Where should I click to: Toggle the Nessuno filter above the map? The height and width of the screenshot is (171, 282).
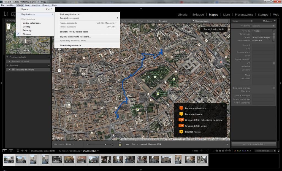point(163,21)
